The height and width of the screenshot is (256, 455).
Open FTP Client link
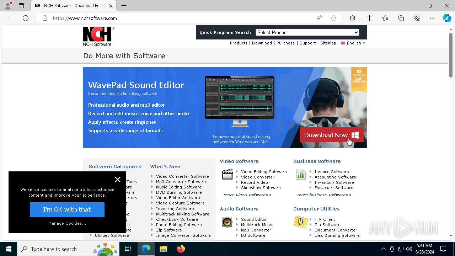(x=325, y=219)
